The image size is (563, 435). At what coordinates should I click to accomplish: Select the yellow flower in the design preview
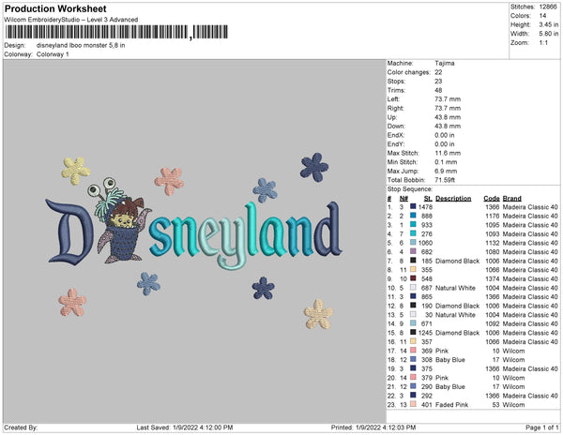click(76, 171)
